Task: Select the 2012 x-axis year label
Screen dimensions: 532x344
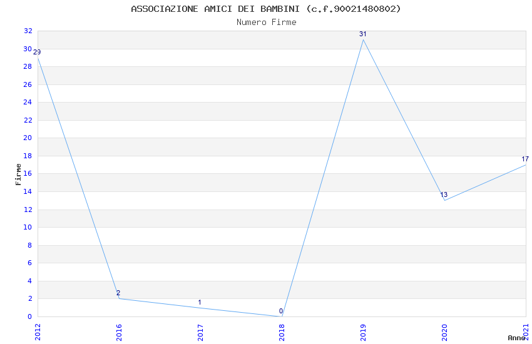Action: pos(38,332)
